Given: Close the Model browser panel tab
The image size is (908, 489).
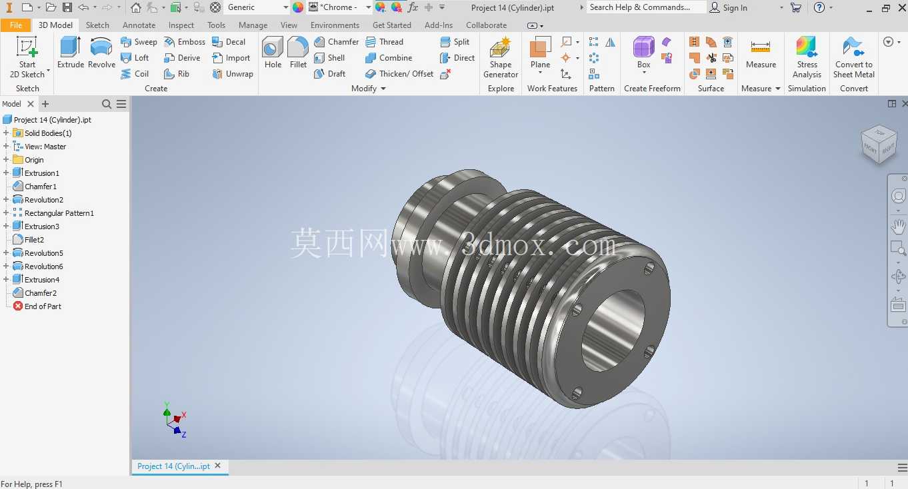Looking at the screenshot, I should point(30,104).
